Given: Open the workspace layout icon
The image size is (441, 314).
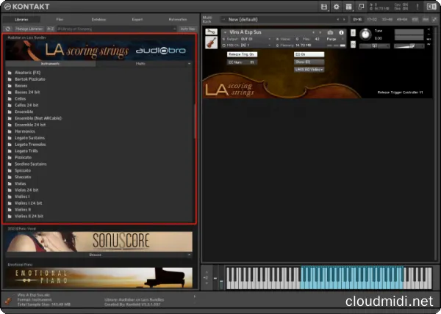Looking at the screenshot, I should [x=348, y=7].
